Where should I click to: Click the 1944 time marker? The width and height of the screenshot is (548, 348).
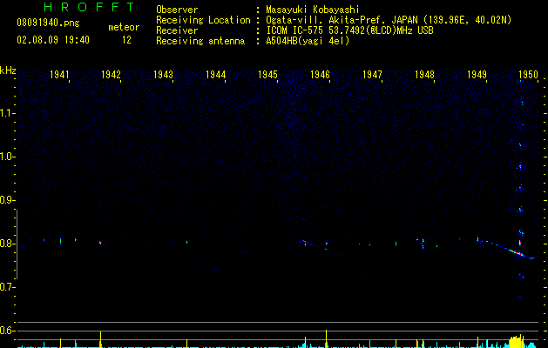point(216,74)
